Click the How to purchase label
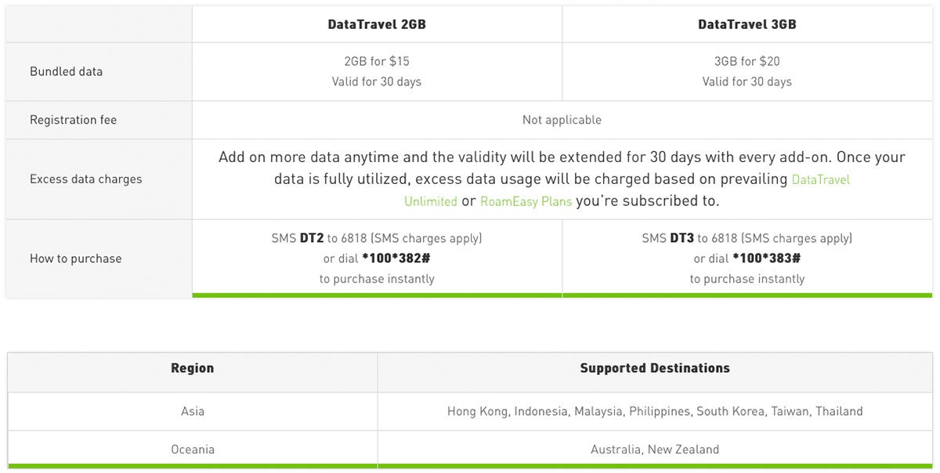 click(x=75, y=258)
